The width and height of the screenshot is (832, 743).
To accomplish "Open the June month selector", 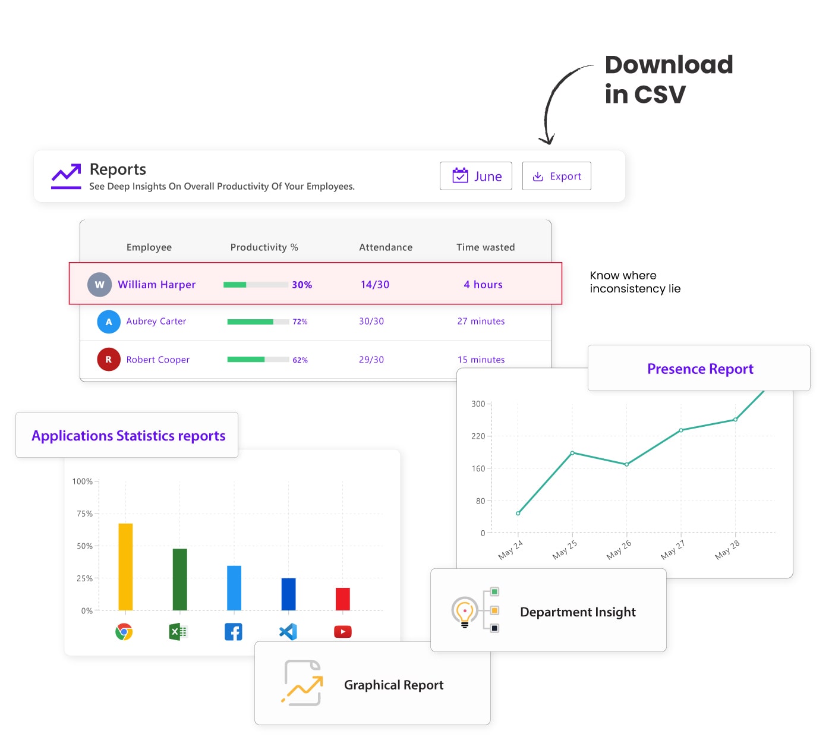I will [x=475, y=176].
